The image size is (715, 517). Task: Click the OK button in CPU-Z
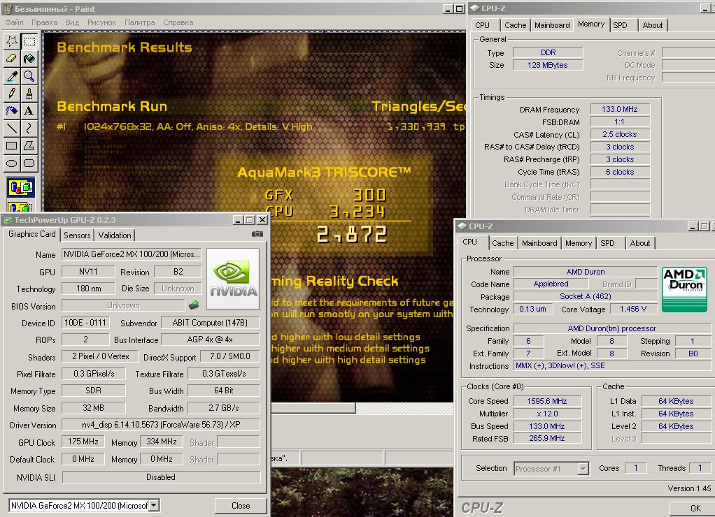pos(695,509)
